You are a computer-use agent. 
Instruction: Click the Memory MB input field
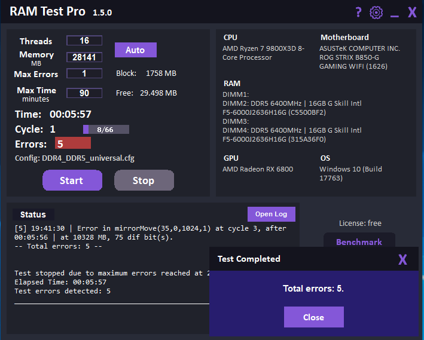coord(84,57)
